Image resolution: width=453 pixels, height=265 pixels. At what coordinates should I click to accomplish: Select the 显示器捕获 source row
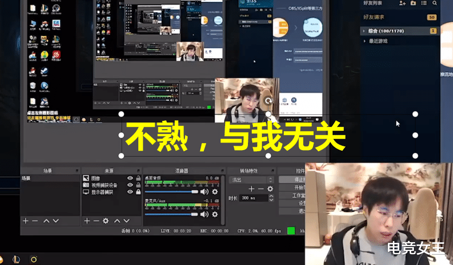point(112,192)
